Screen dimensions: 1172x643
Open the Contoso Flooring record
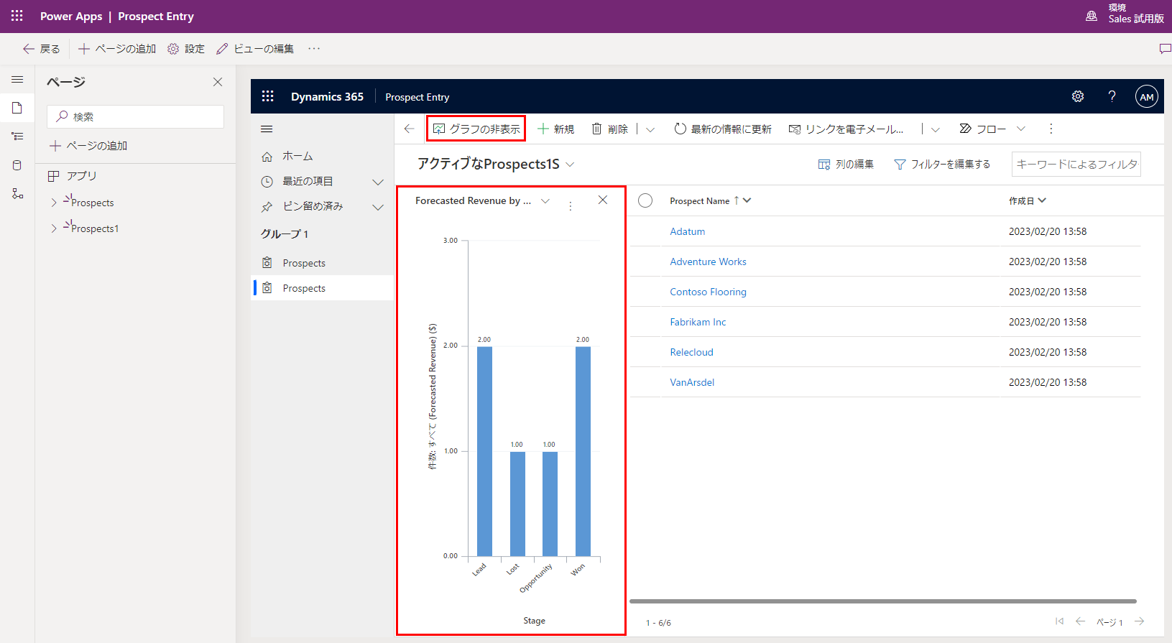click(708, 292)
